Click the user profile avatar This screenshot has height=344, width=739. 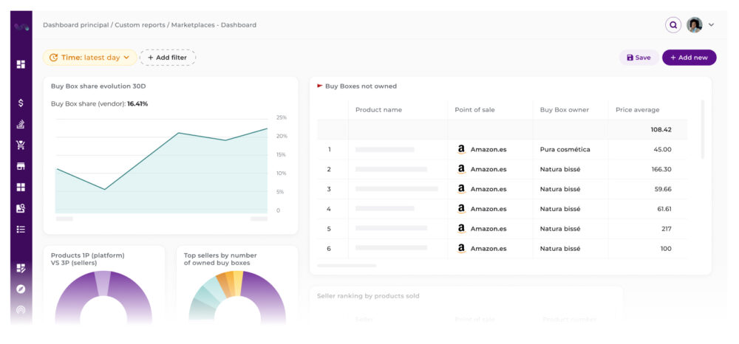tap(694, 25)
